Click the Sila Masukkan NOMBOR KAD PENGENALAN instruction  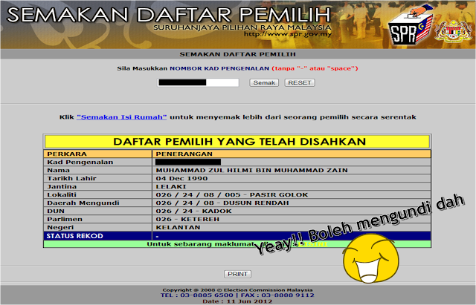pyautogui.click(x=237, y=68)
